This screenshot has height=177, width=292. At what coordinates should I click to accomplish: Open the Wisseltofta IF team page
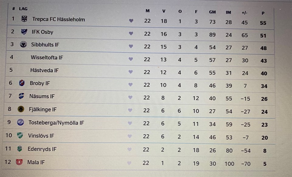(47, 57)
